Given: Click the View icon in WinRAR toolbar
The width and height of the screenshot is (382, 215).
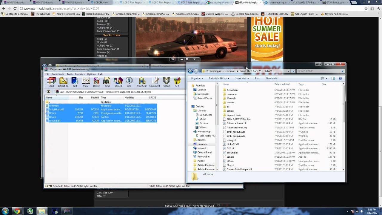Looking at the screenshot, I should pyautogui.click(x=86, y=82).
